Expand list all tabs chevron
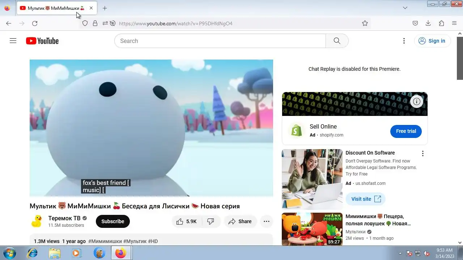 (405, 8)
